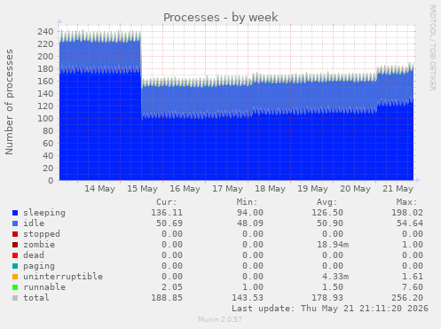441x329 pixels.
Task: Click the '14 May' x-axis label
Action: [x=100, y=189]
